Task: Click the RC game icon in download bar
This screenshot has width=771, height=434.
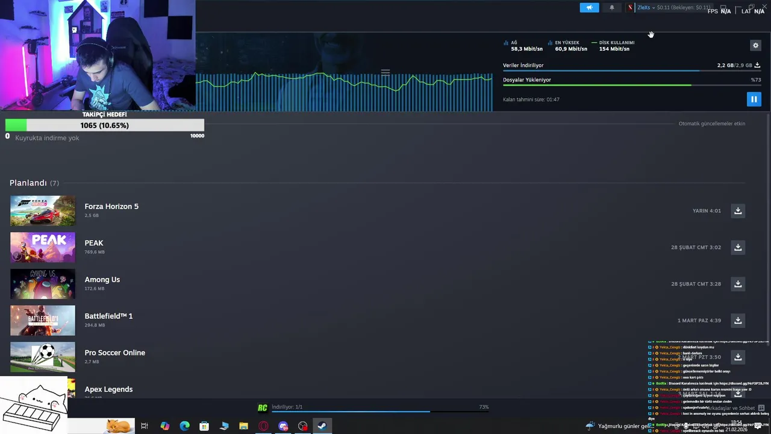Action: point(263,408)
